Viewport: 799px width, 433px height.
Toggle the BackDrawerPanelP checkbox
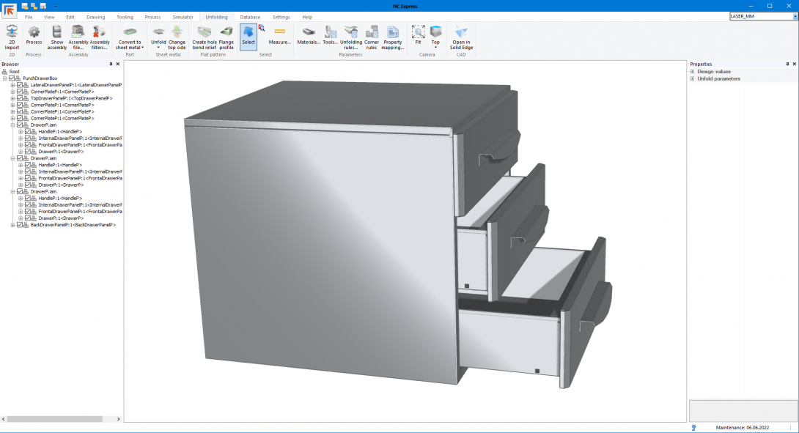21,225
